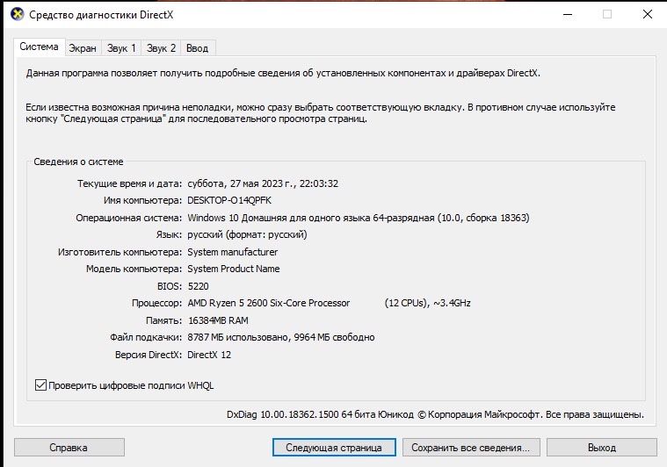This screenshot has height=467, width=667.
Task: Switch to the Ввод tab
Action: coord(198,48)
